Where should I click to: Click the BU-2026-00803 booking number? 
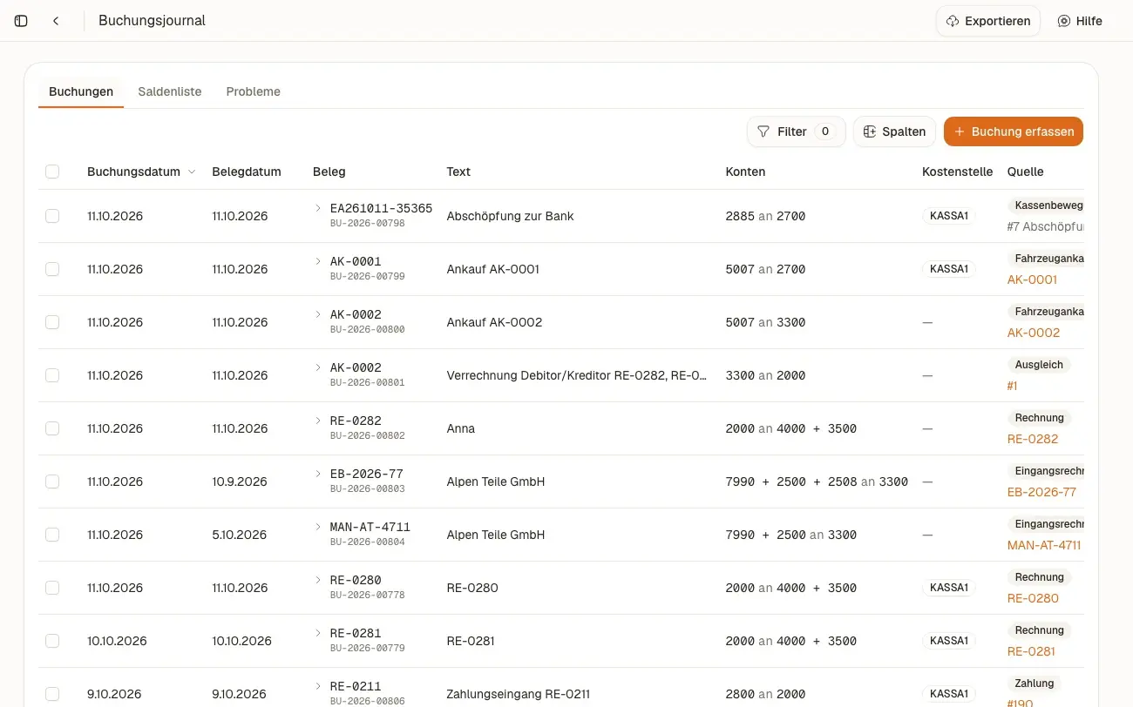coord(367,488)
